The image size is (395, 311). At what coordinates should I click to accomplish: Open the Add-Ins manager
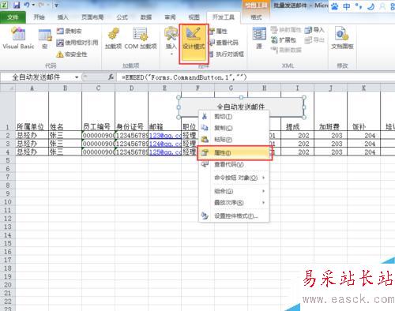[x=113, y=39]
